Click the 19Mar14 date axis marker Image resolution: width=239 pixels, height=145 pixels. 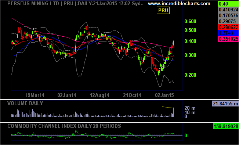pos(35,95)
